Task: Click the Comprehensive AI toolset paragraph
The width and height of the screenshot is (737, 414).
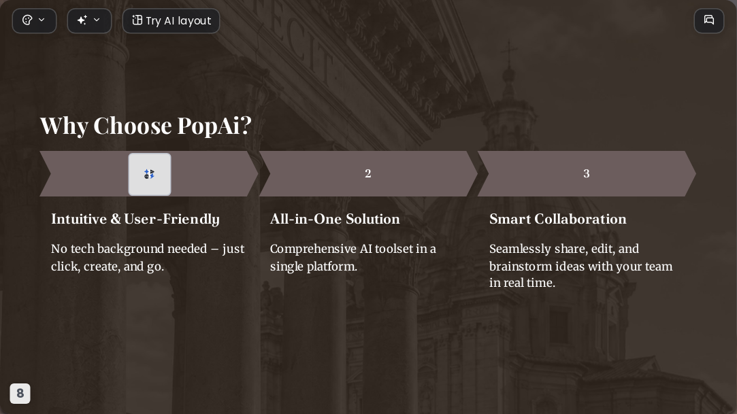Action: point(353,257)
